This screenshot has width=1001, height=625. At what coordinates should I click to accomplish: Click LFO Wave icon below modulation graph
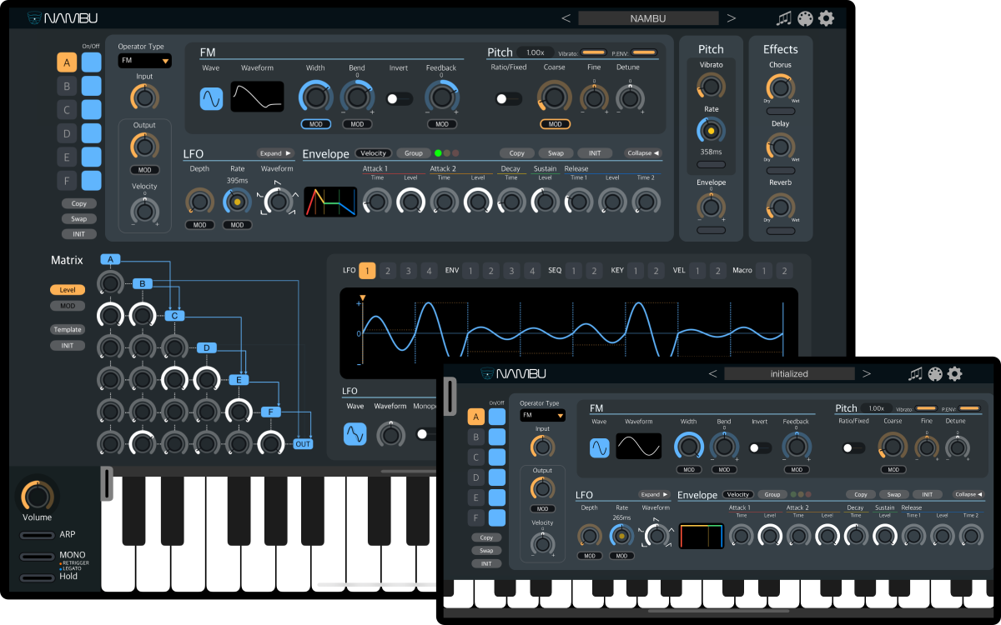355,433
